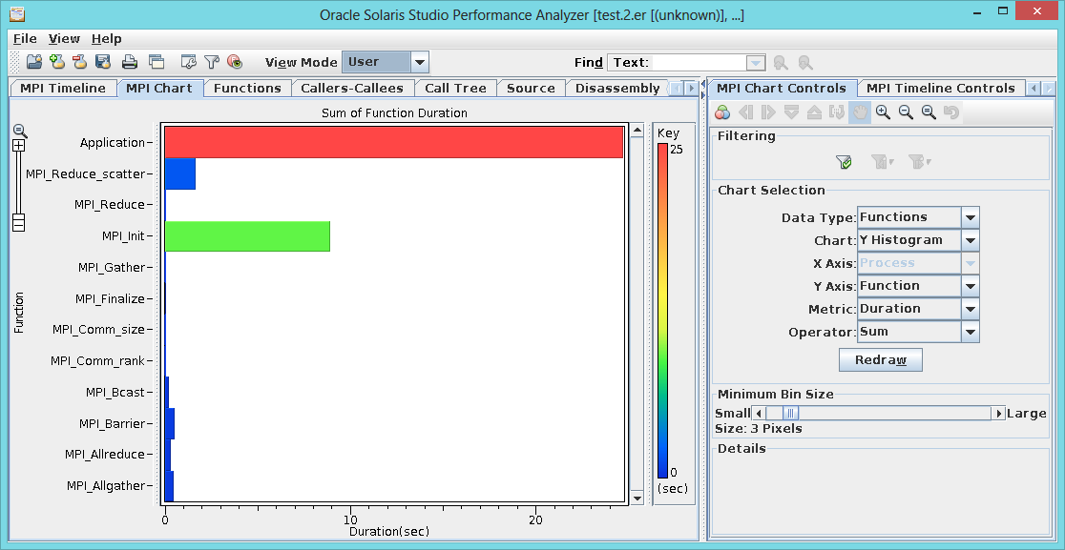Click the MPI_Barrier label on the chart axis

[x=112, y=424]
